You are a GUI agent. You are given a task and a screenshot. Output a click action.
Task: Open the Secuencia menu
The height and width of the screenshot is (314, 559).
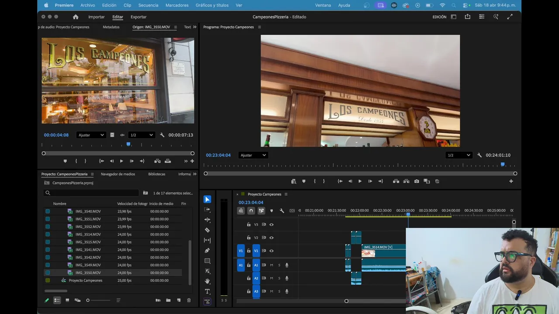coord(148,5)
